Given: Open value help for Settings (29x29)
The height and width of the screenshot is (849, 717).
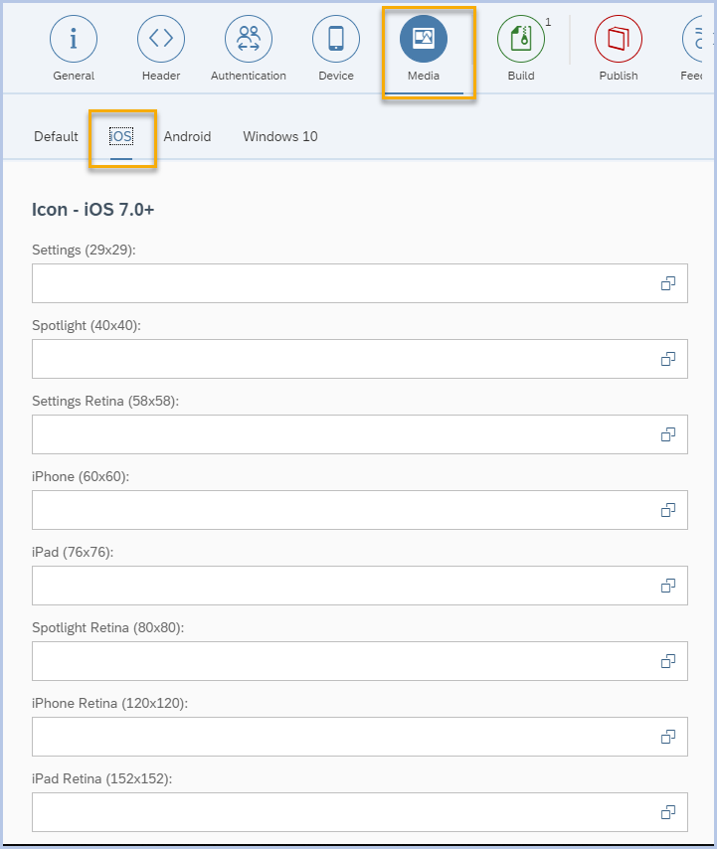Looking at the screenshot, I should [668, 283].
